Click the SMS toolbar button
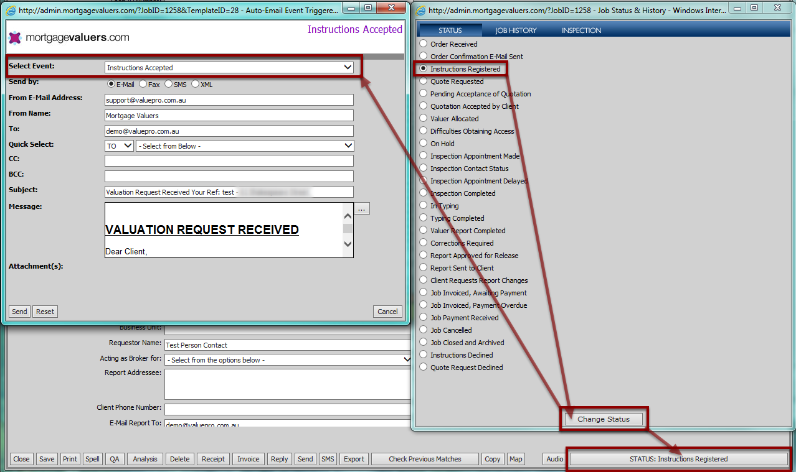This screenshot has width=796, height=472. (x=328, y=459)
